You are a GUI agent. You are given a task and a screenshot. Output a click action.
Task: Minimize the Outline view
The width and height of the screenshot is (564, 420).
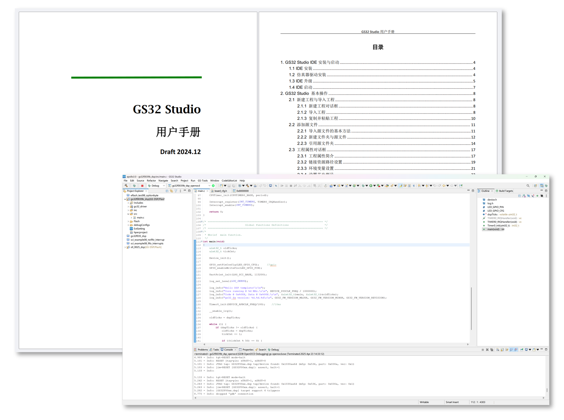[542, 190]
